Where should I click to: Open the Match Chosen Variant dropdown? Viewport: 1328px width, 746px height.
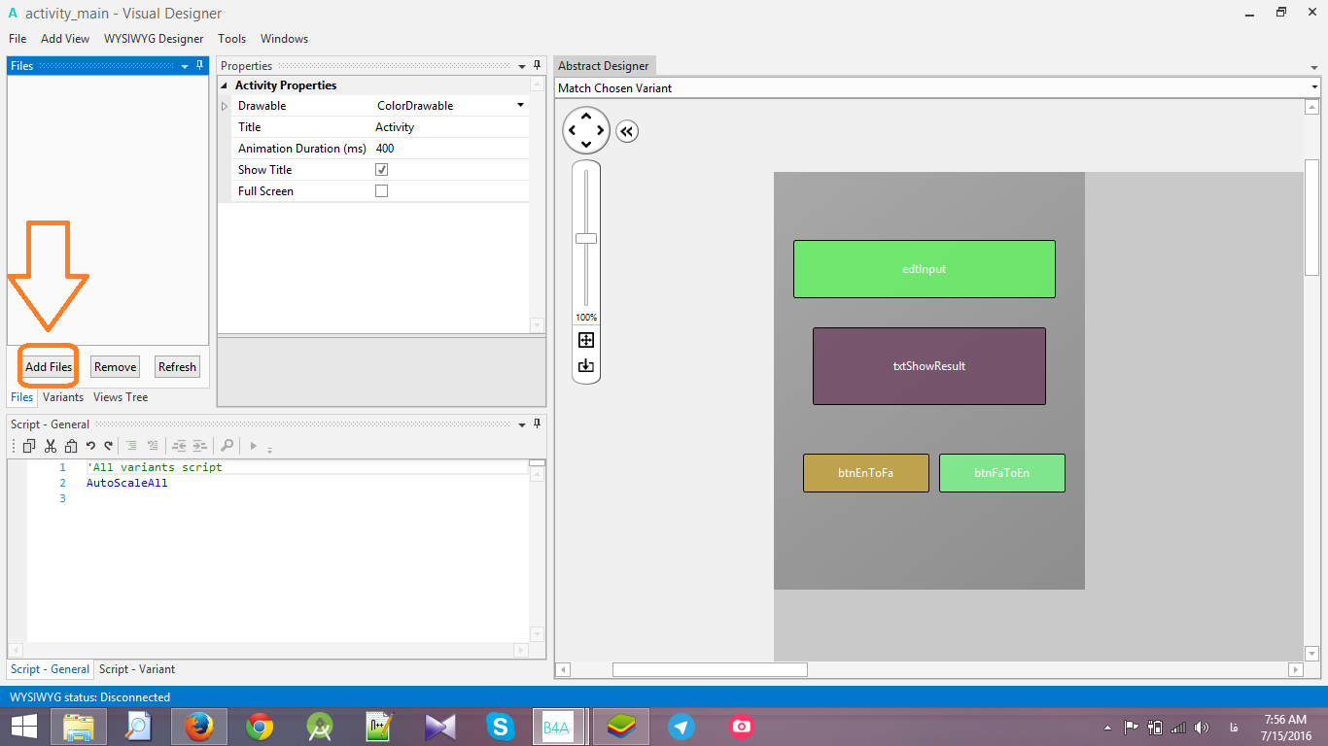click(1313, 88)
